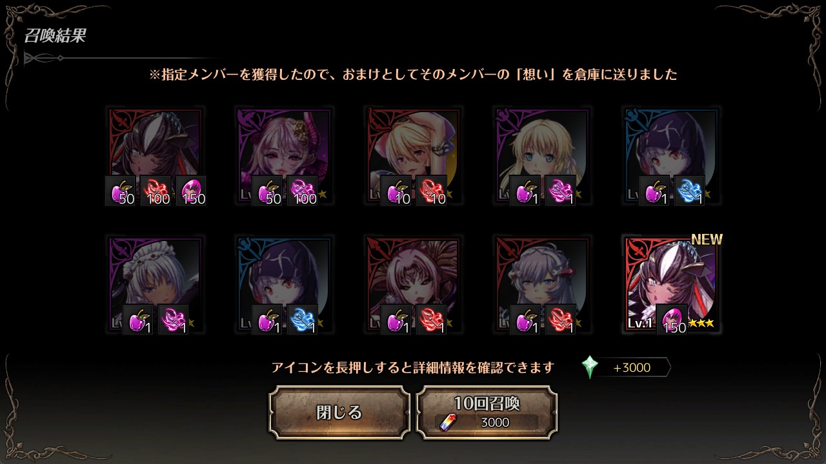Select the first character portrait in top row
This screenshot has width=826, height=464.
pos(155,156)
